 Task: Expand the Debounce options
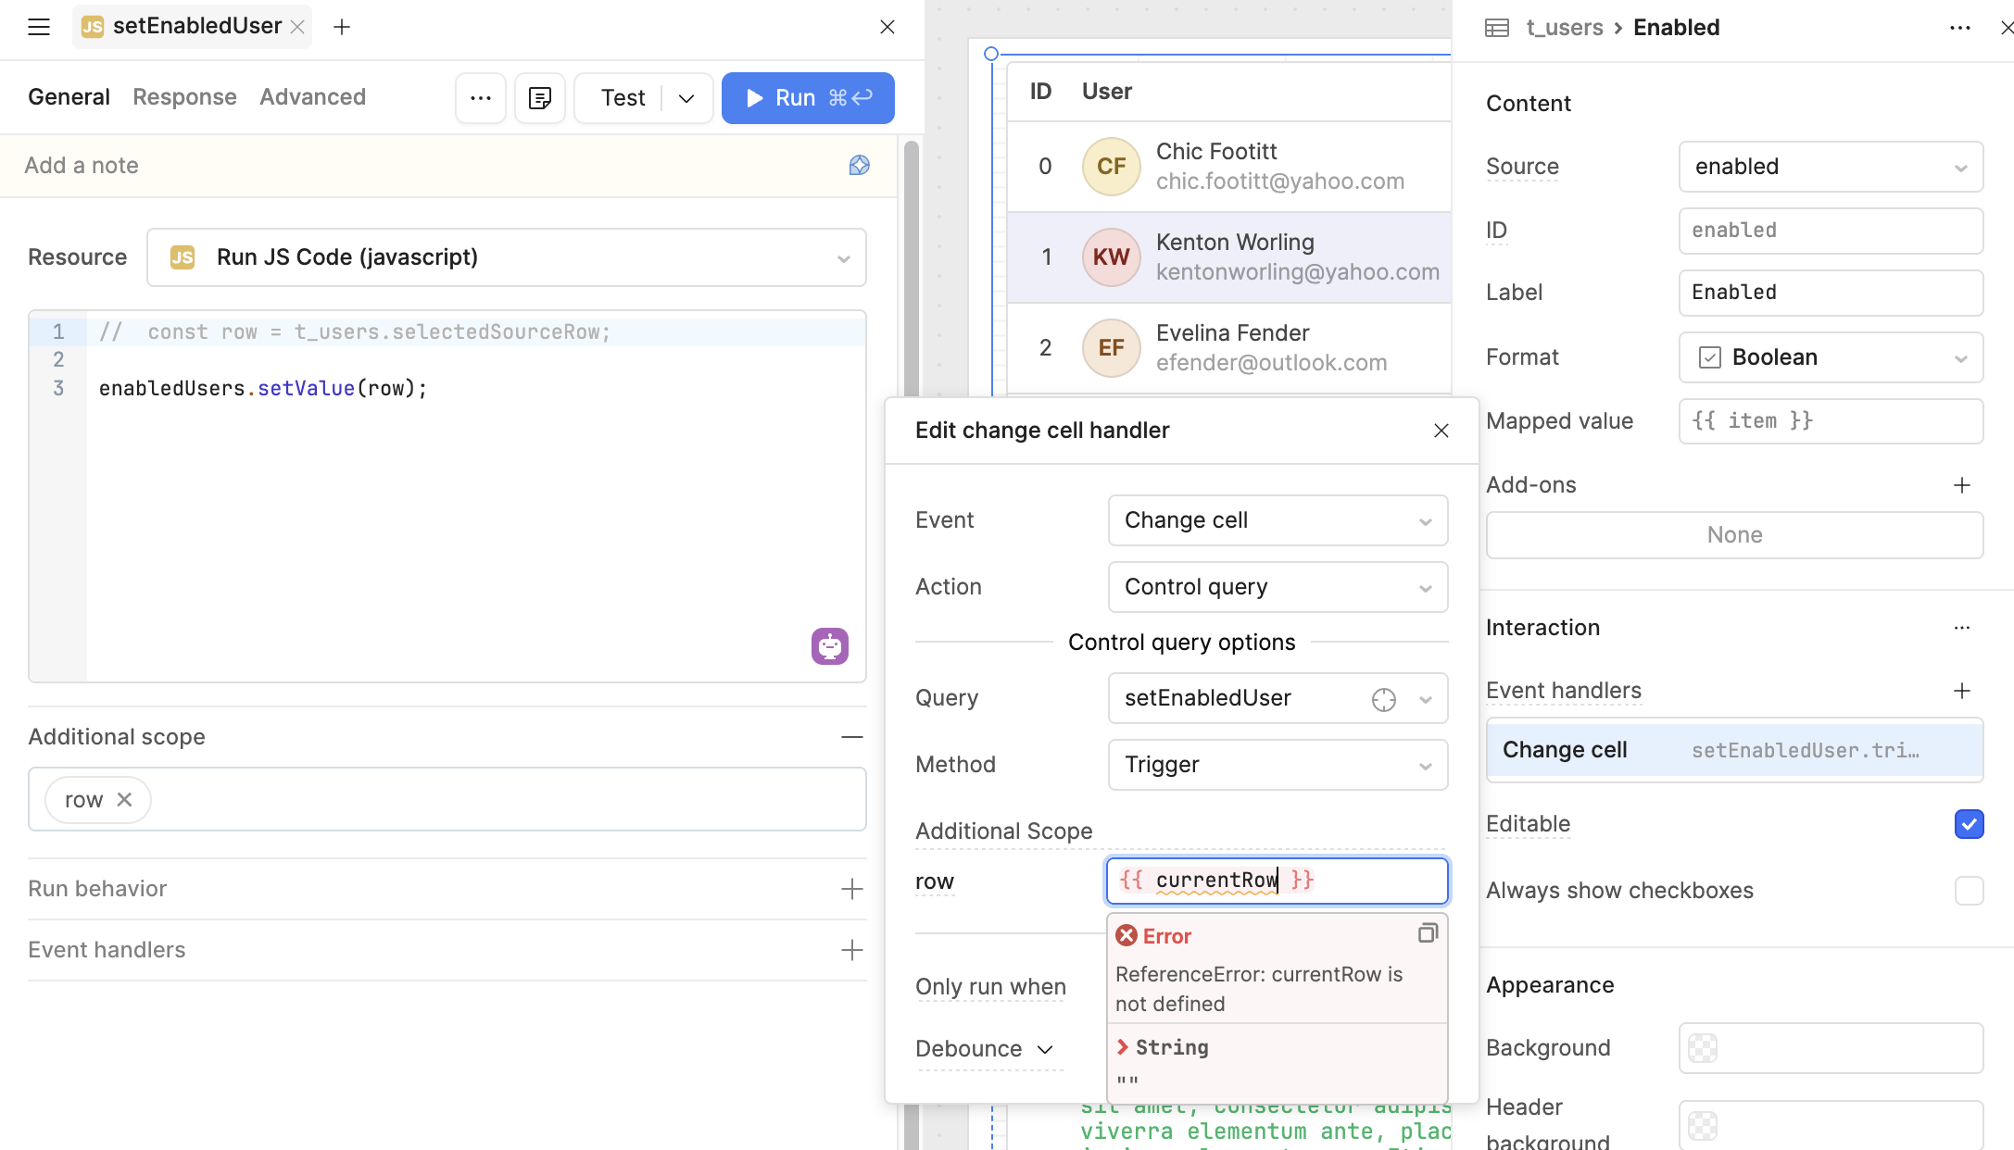coord(984,1049)
